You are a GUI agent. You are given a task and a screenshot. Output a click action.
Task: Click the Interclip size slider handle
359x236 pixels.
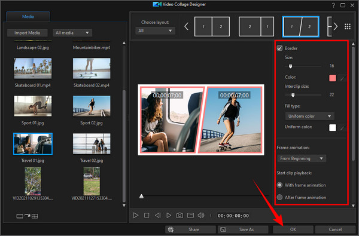(x=293, y=95)
